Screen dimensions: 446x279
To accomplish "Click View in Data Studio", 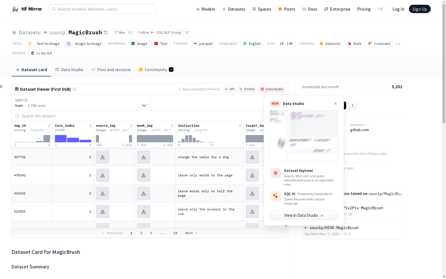I will pos(304,215).
